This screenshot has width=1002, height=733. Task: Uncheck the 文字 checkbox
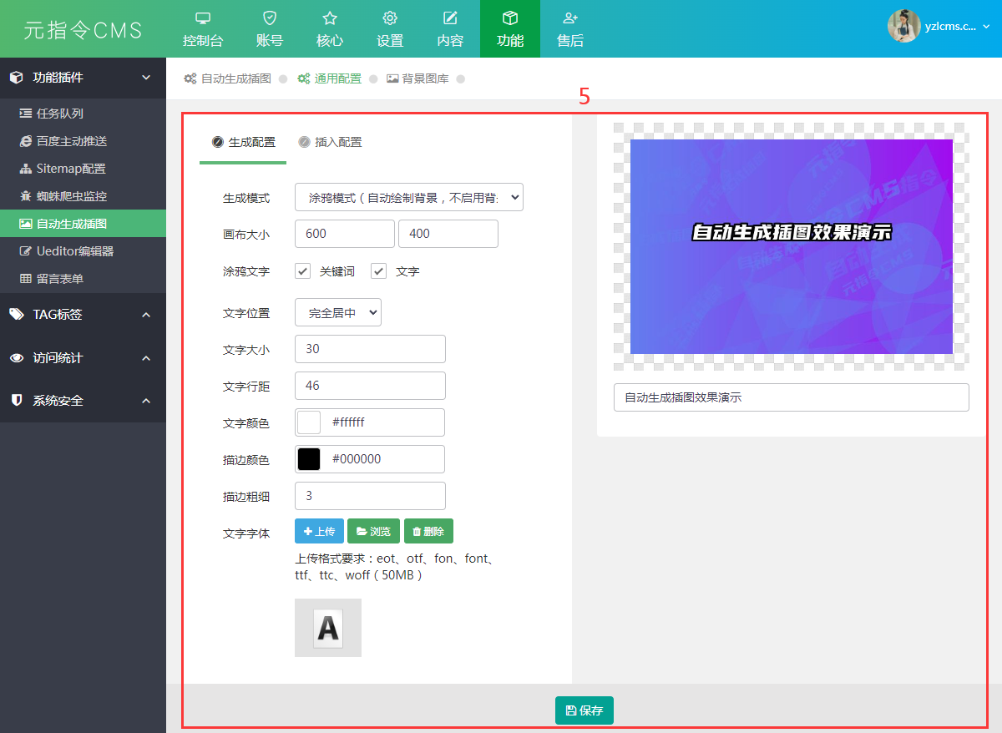379,271
